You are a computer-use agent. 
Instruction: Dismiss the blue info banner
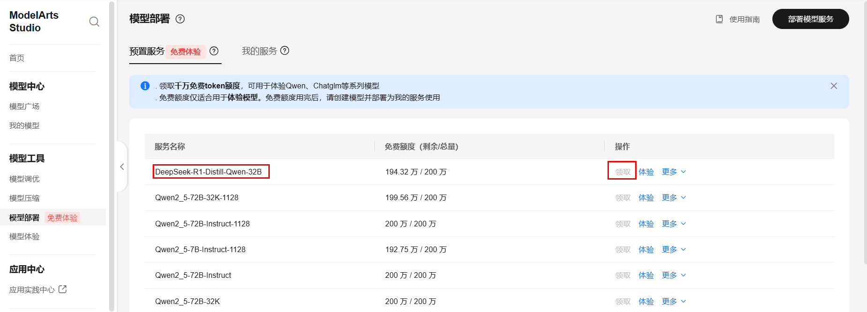coord(834,86)
